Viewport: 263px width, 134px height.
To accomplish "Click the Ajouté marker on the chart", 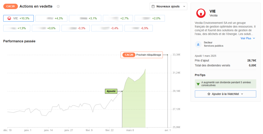I will click(111, 91).
